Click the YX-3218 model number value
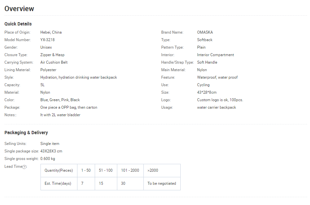The width and height of the screenshot is (310, 205). click(47, 40)
